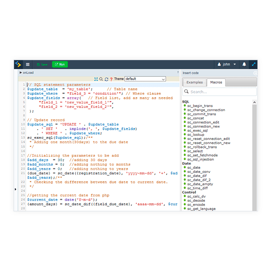Focus the macro Search field
The image size is (271, 271).
pyautogui.click(x=220, y=92)
